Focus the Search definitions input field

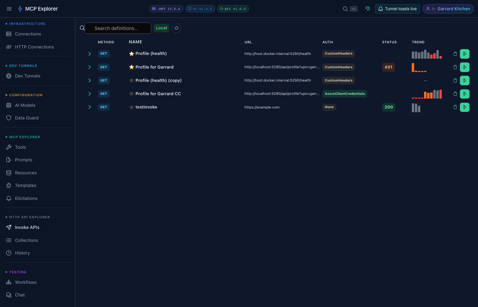coord(118,28)
